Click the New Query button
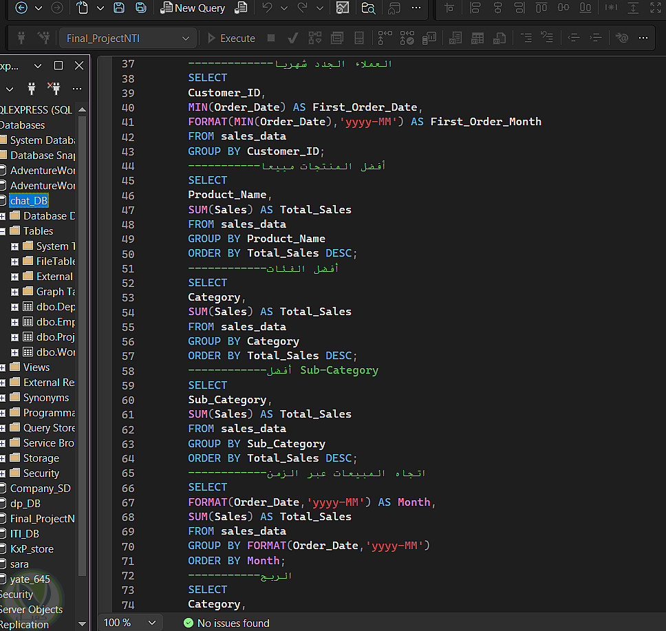The height and width of the screenshot is (631, 666). coord(193,8)
